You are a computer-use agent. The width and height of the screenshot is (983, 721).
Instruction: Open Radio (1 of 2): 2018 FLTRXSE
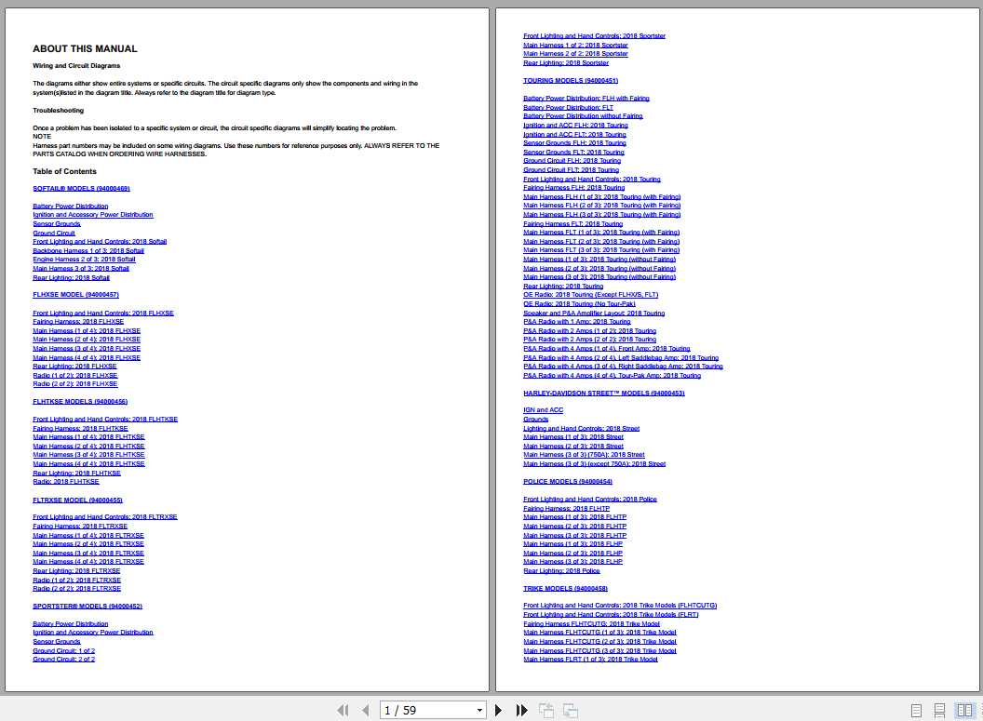click(x=76, y=581)
